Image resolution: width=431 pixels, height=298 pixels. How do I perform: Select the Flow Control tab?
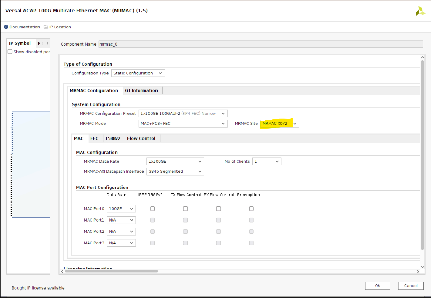[141, 138]
